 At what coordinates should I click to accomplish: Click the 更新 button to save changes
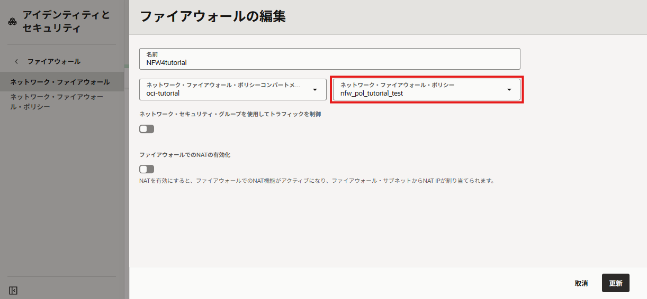[615, 283]
